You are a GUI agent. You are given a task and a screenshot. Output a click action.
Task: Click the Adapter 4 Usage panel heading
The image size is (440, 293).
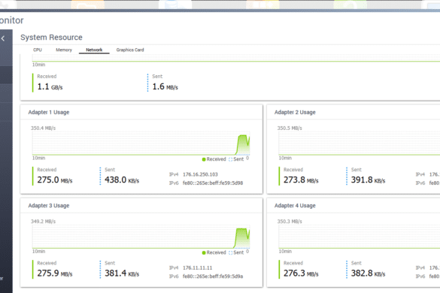pyautogui.click(x=295, y=206)
